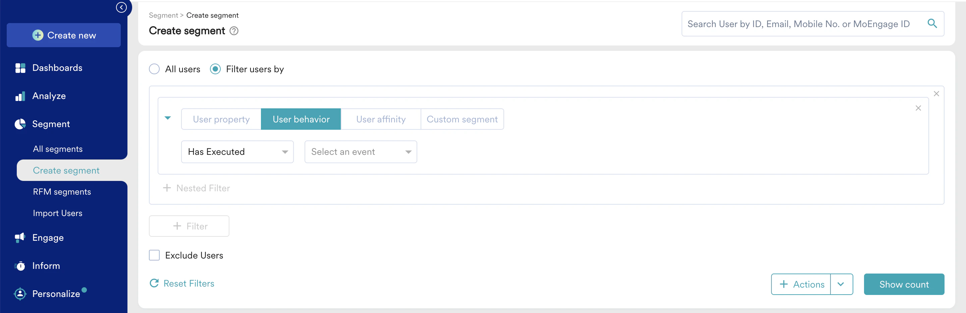Open the search magnifier icon
The width and height of the screenshot is (966, 313).
pyautogui.click(x=932, y=23)
